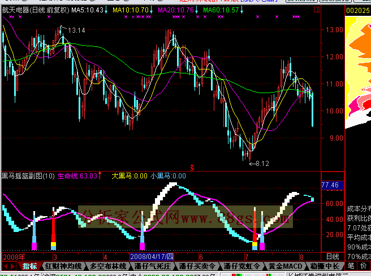The image size is (371, 276).
Task: Click the month 4 label on the time axis
Action: pyautogui.click(x=105, y=257)
